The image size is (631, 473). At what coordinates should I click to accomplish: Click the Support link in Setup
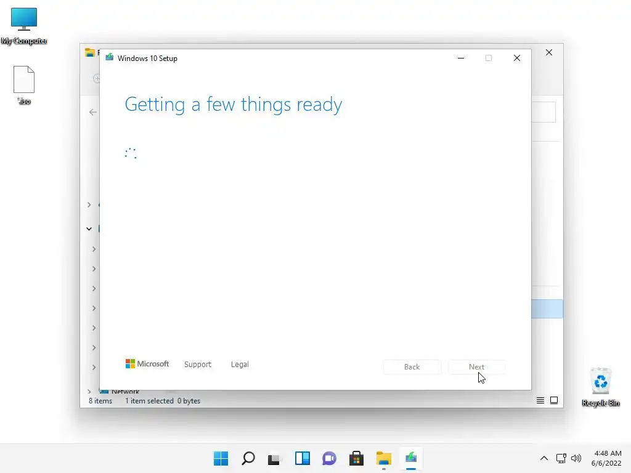click(198, 365)
